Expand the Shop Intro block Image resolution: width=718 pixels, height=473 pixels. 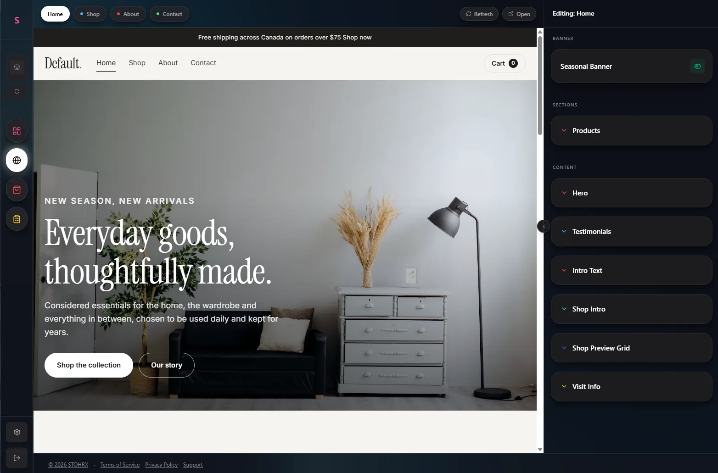[x=631, y=309]
